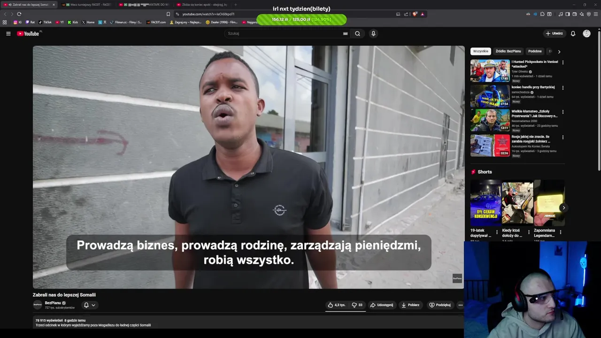Select the Wszystkie filter chip

[x=480, y=51]
